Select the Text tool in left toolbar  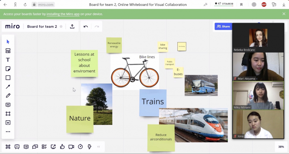coord(8,60)
